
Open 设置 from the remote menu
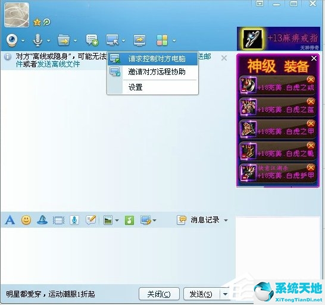[x=152, y=87]
